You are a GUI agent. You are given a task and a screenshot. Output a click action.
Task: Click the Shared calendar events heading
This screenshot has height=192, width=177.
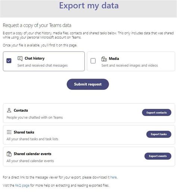tap(32, 154)
